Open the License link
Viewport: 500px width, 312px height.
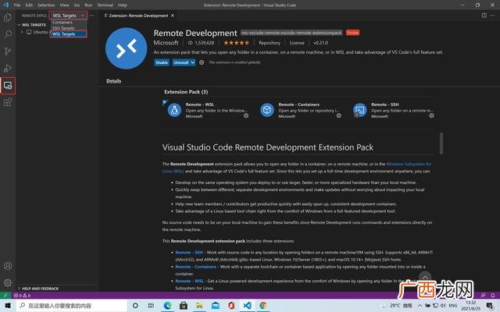pyautogui.click(x=297, y=43)
